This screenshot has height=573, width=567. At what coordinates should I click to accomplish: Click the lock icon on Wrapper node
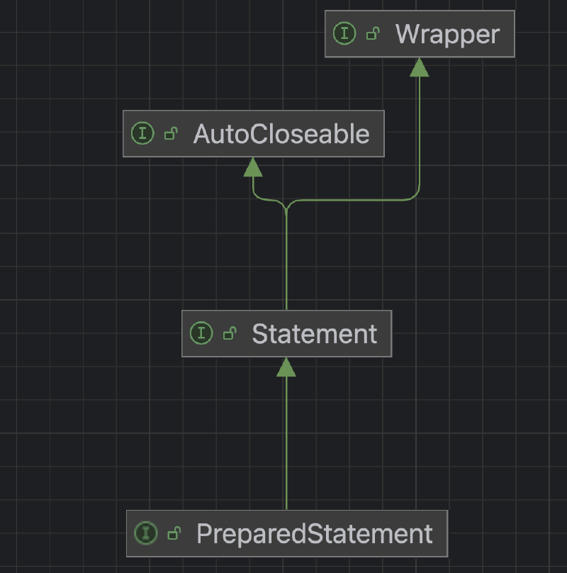point(373,33)
